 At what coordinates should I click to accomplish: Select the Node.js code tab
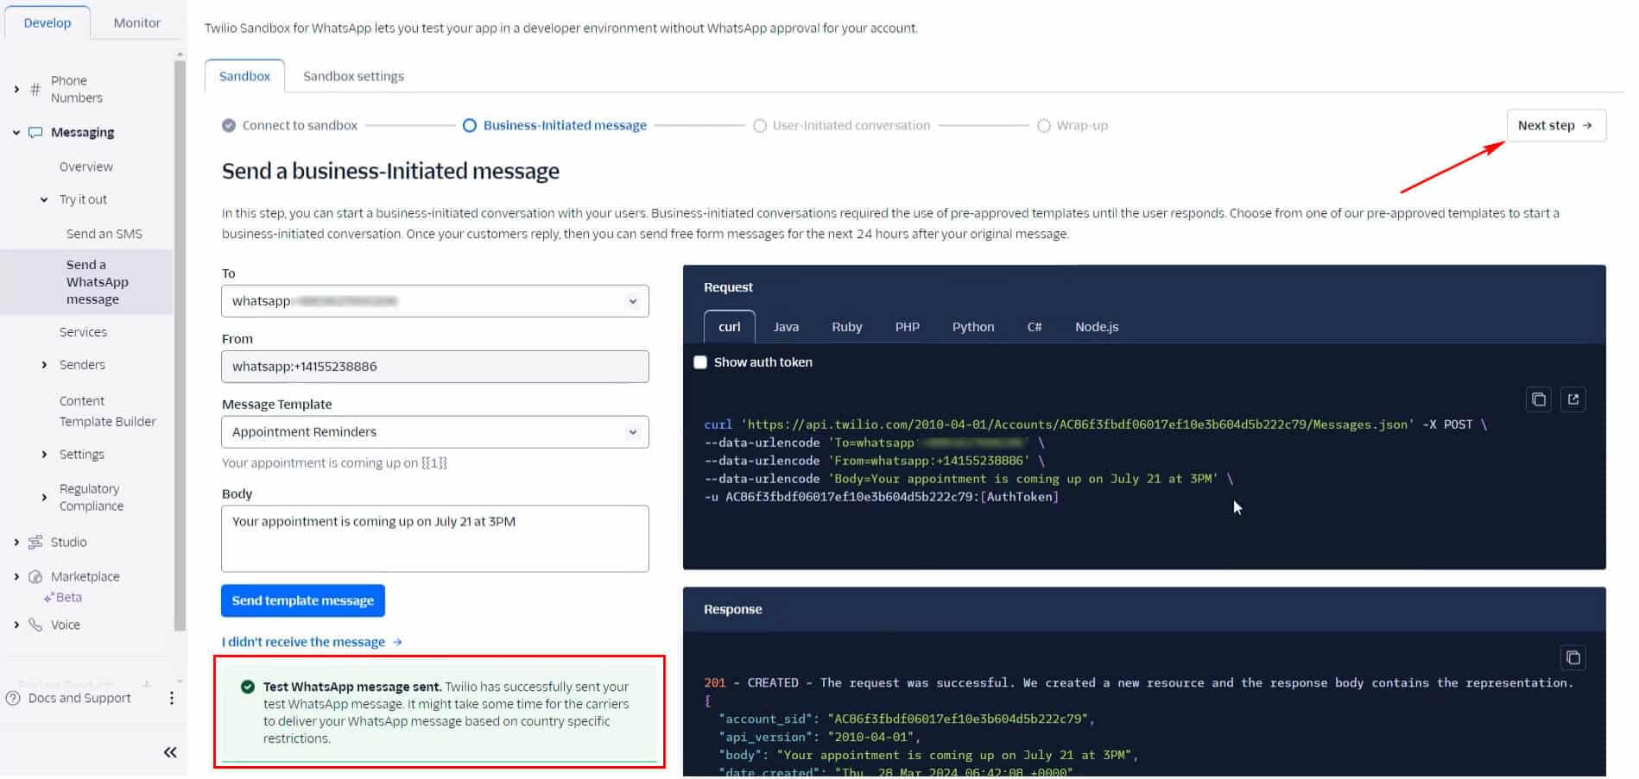point(1097,327)
